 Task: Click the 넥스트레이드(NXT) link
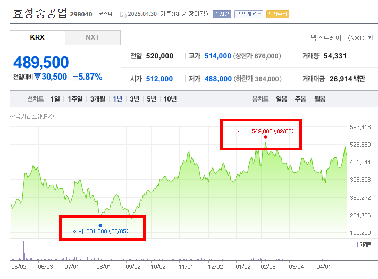click(337, 38)
